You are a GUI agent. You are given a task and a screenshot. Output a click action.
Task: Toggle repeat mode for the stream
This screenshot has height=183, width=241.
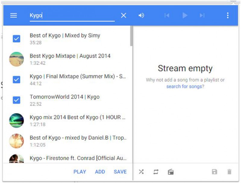(x=156, y=172)
